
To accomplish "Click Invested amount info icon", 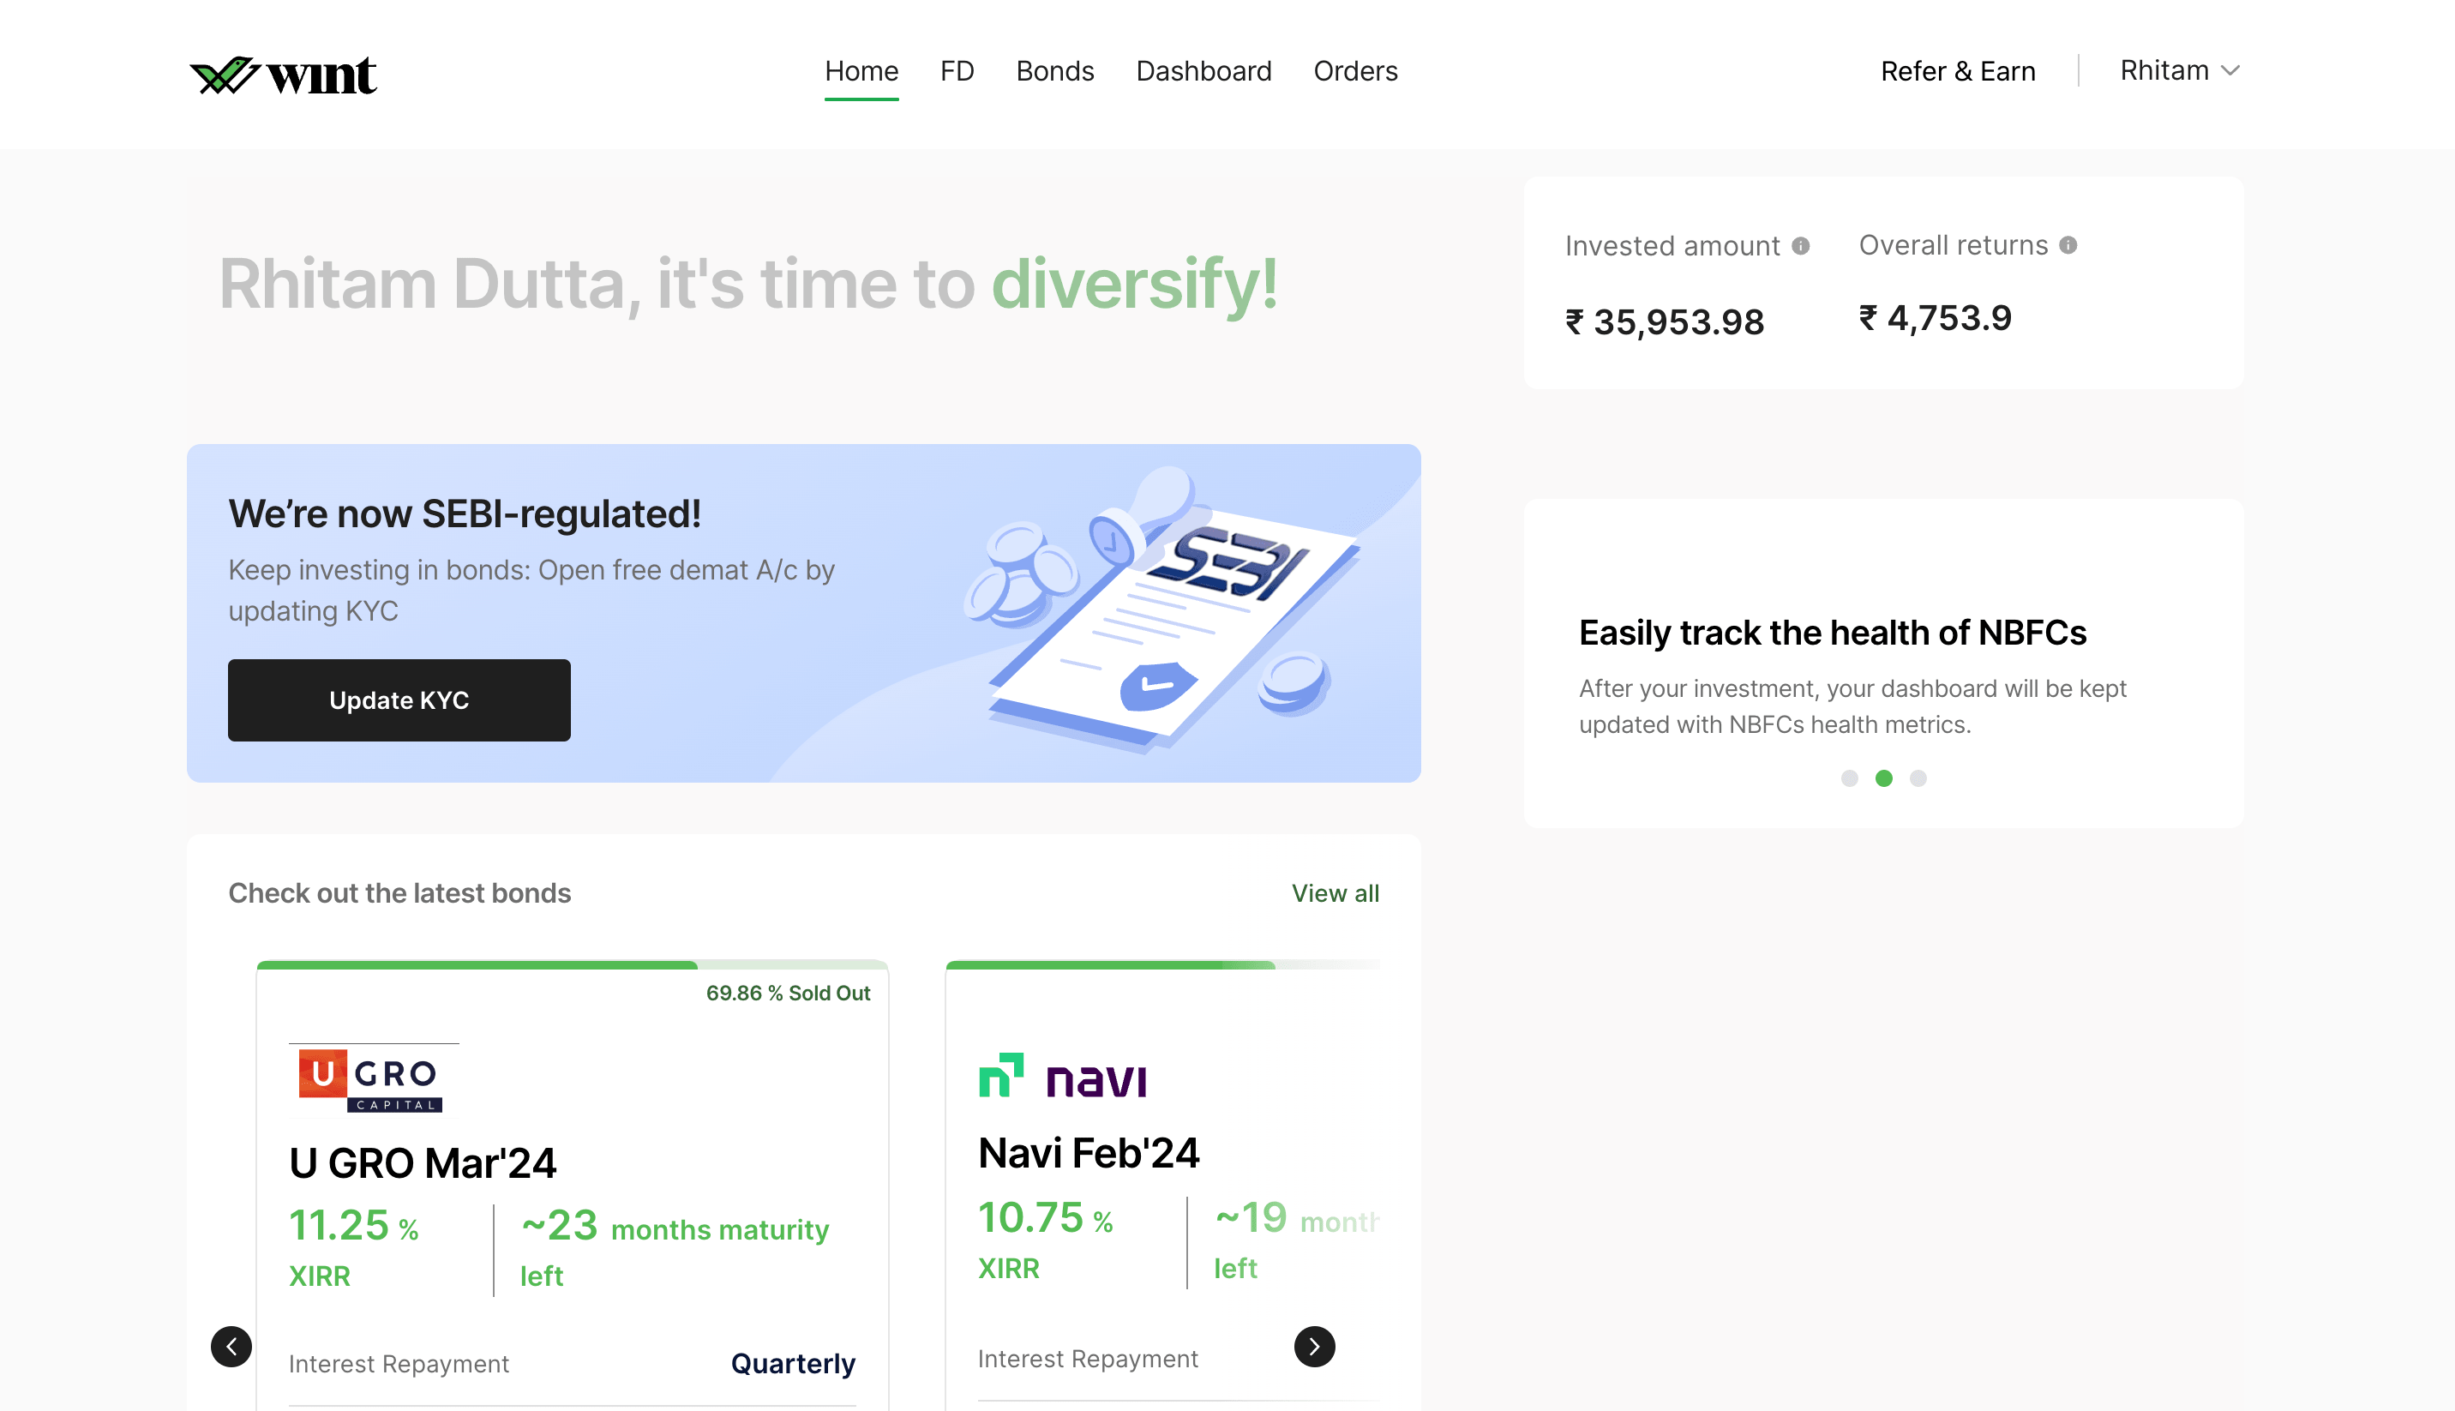I will point(1800,246).
